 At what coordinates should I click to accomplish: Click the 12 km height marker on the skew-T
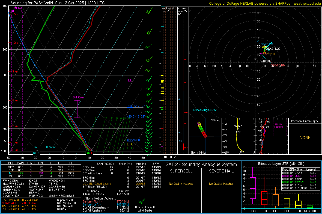tap(16, 43)
